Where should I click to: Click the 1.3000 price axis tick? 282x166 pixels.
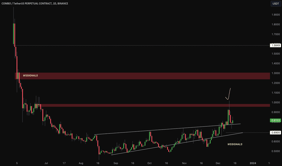(276, 73)
